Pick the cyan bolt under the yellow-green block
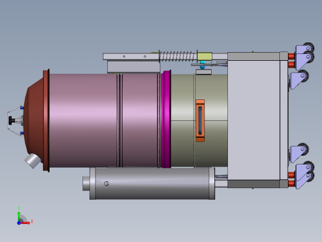322x242 pixels. click(202, 65)
